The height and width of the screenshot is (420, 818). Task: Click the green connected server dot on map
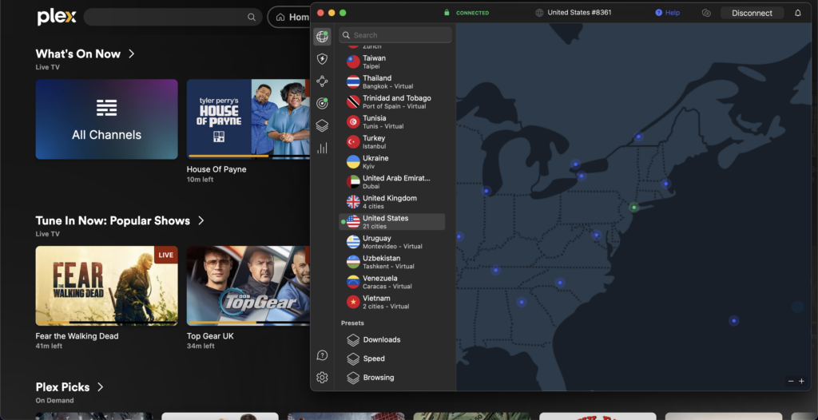pos(633,207)
